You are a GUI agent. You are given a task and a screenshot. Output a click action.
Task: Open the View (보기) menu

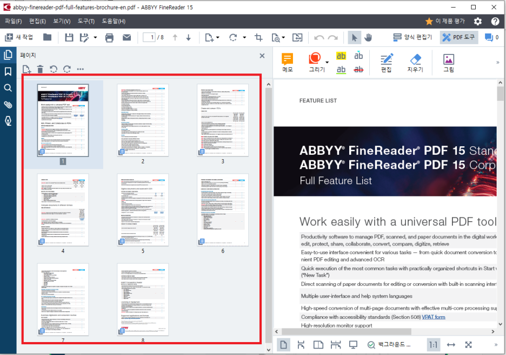point(62,21)
